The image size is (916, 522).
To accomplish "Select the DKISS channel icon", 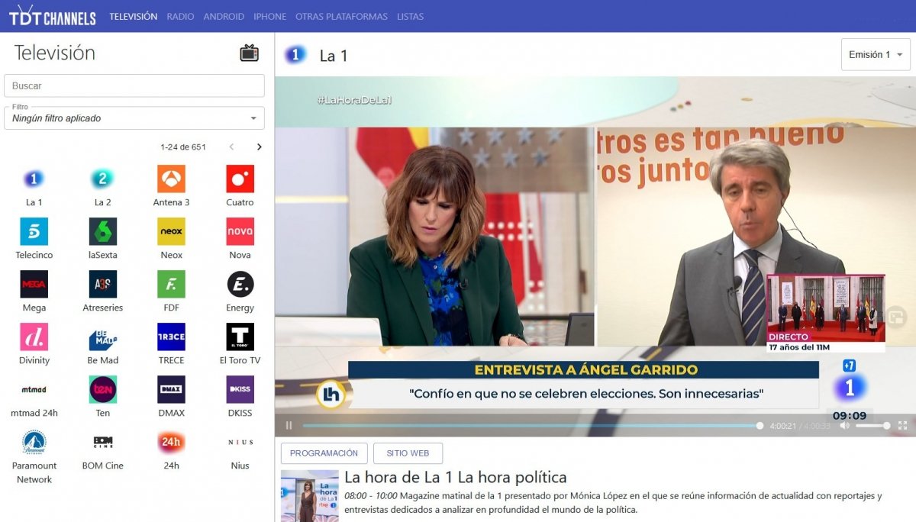I will click(240, 390).
